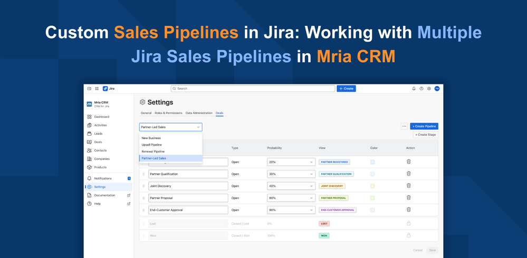Open the 30% probability dropdown
Screen dimensions: 527x258
[x=291, y=174]
